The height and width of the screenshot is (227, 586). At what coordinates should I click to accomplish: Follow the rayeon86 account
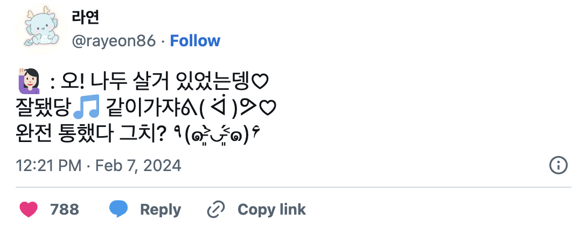[x=195, y=41]
